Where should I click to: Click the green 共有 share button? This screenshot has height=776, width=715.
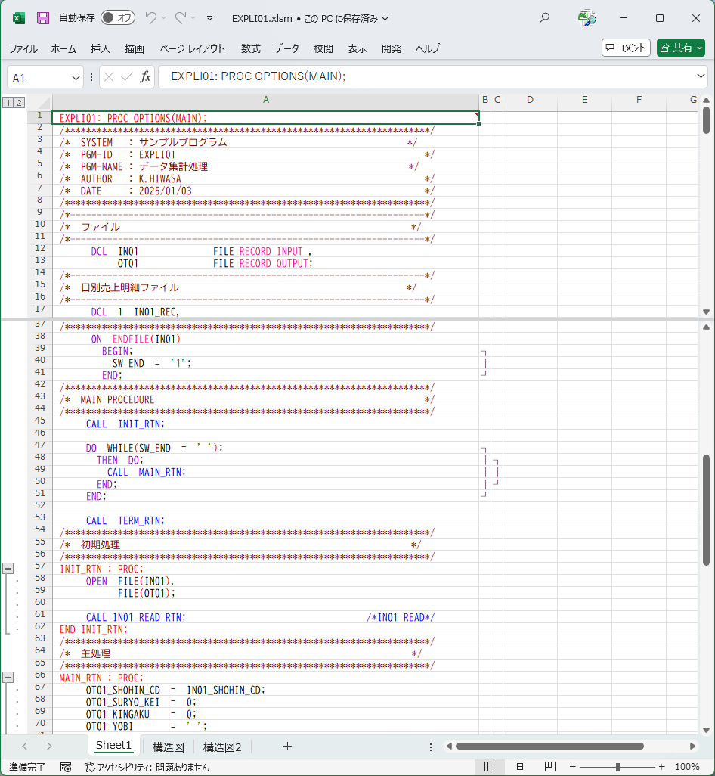click(x=680, y=48)
